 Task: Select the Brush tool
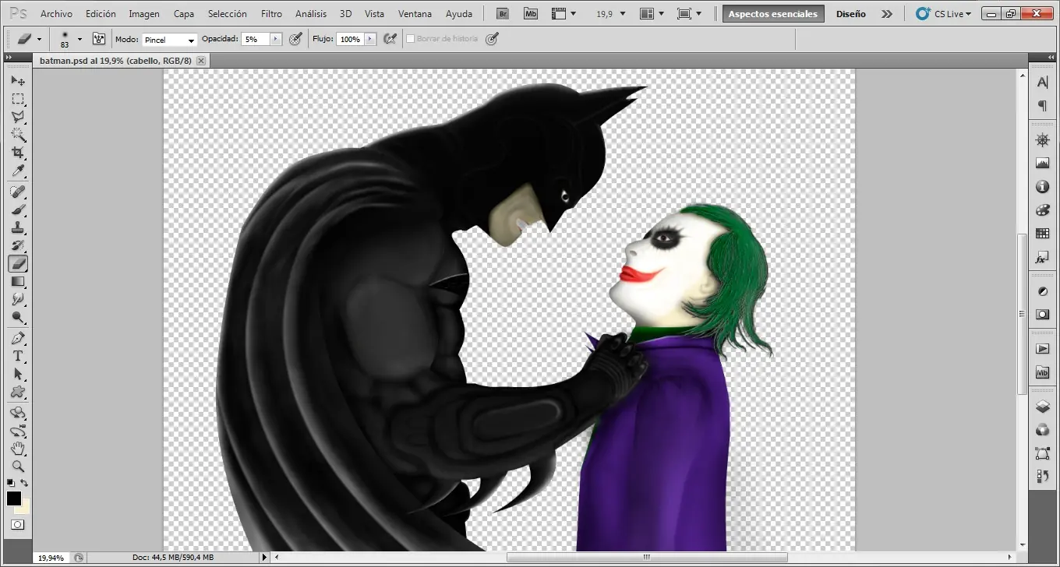tap(18, 209)
